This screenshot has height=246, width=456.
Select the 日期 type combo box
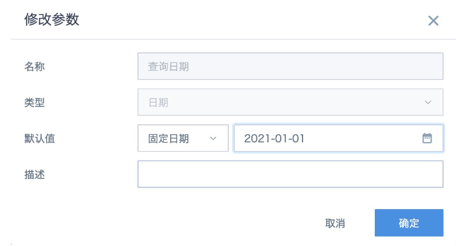290,102
